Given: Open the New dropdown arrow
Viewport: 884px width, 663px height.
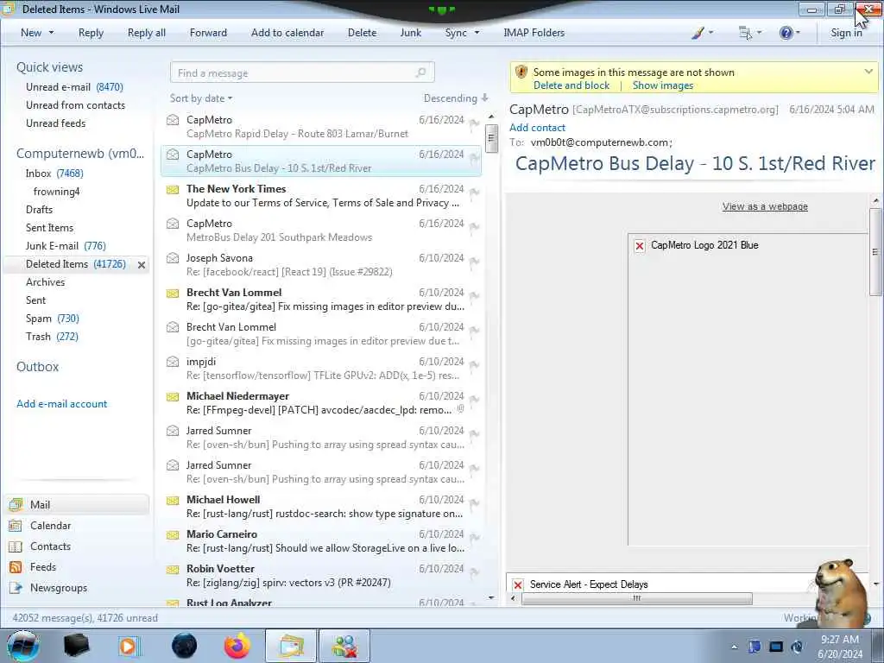Looking at the screenshot, I should coord(51,33).
